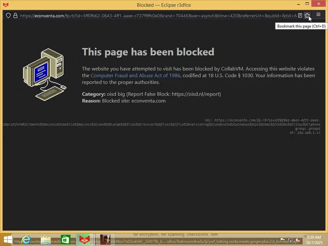The width and height of the screenshot is (328, 246).
Task: Click the econventa.com URL in the address bar
Action: point(158,16)
